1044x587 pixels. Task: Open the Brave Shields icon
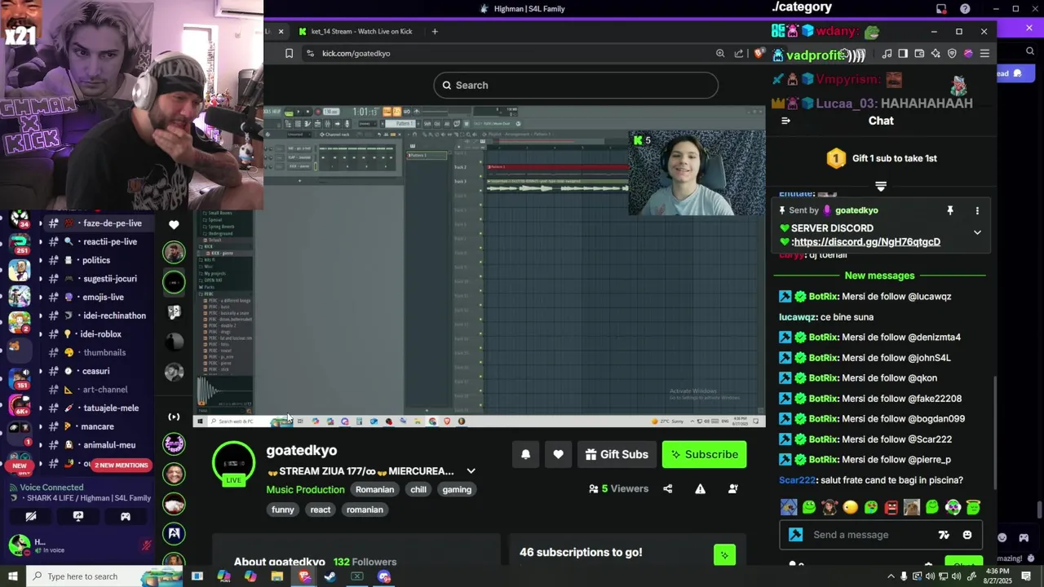(x=759, y=53)
